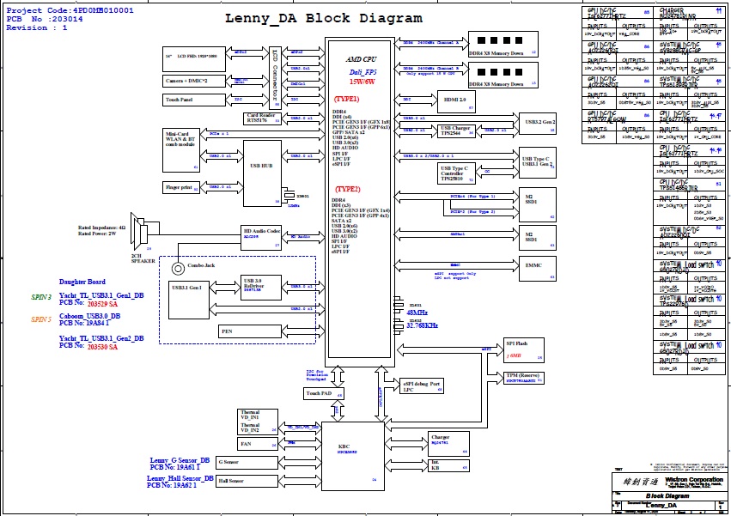Click the "Caboom_USB3.0_DB" board name
The height and width of the screenshot is (516, 731).
pos(89,316)
